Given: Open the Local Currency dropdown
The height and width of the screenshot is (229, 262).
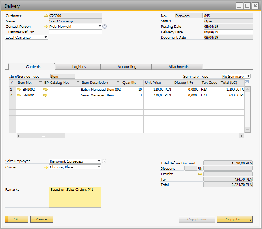Looking at the screenshot, I should point(45,37).
